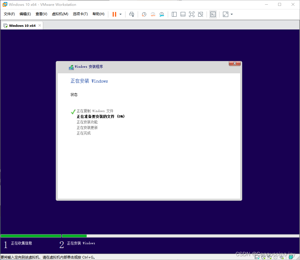The height and width of the screenshot is (260, 300).
Task: Click the sound device status icon
Action: coord(281,257)
